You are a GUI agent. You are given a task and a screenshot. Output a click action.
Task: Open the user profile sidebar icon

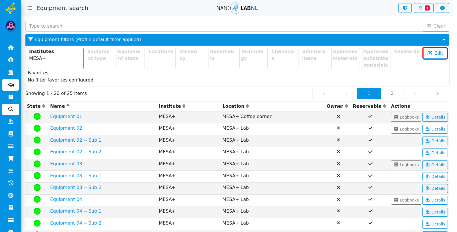point(11,60)
